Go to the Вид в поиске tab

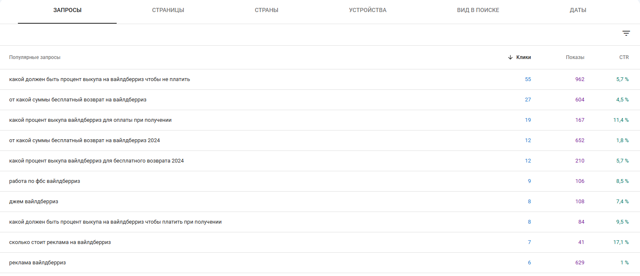[478, 10]
